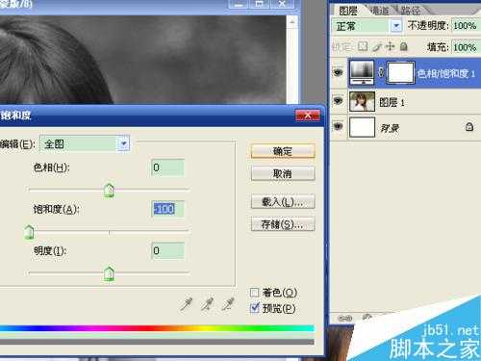
Task: Select the 背景 layer name
Action: (x=390, y=128)
